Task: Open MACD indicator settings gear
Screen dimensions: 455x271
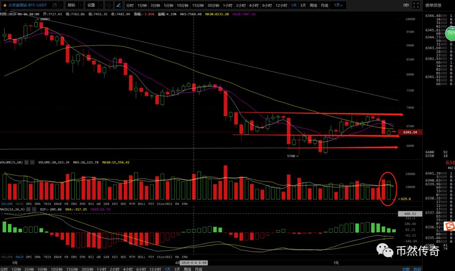Action: coord(28,209)
